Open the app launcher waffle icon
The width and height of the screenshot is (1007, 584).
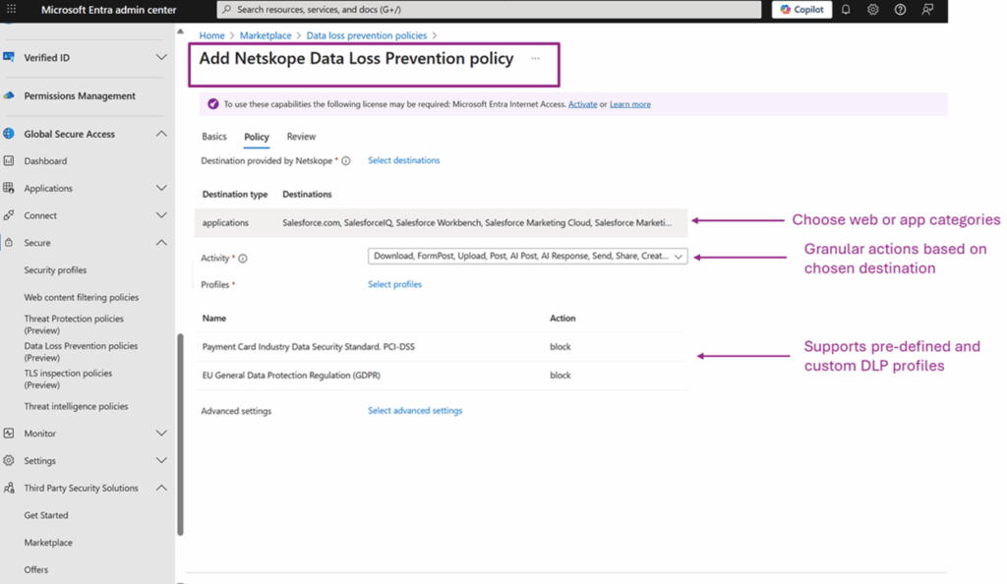(x=12, y=10)
